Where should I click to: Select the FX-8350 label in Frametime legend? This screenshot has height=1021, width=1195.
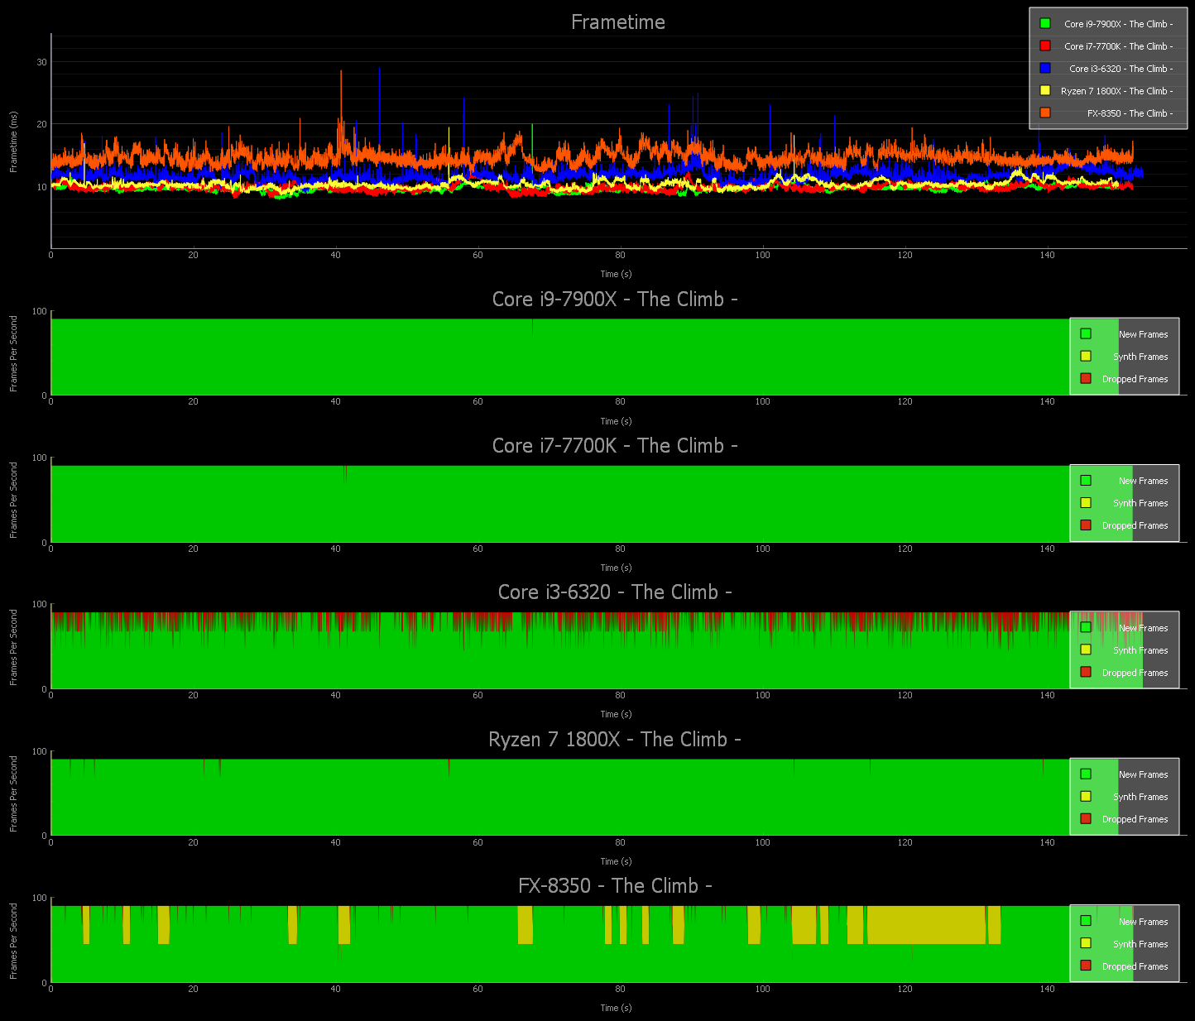point(1130,113)
